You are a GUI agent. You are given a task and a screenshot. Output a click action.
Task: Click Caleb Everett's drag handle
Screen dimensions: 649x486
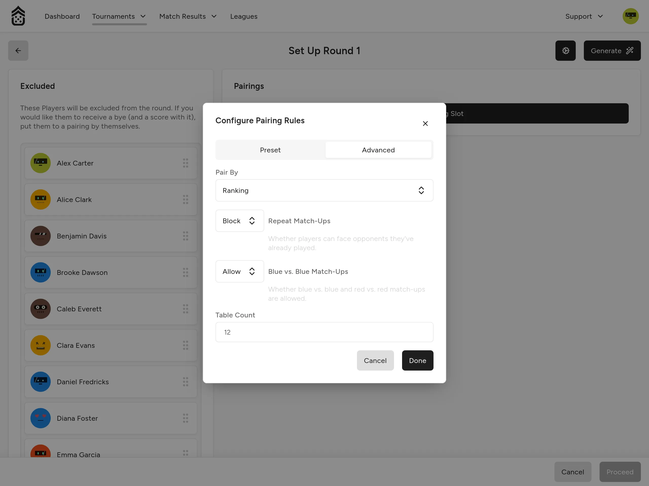click(185, 309)
